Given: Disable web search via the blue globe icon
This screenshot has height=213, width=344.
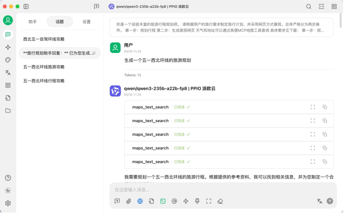Looking at the screenshot, I should coord(140,201).
